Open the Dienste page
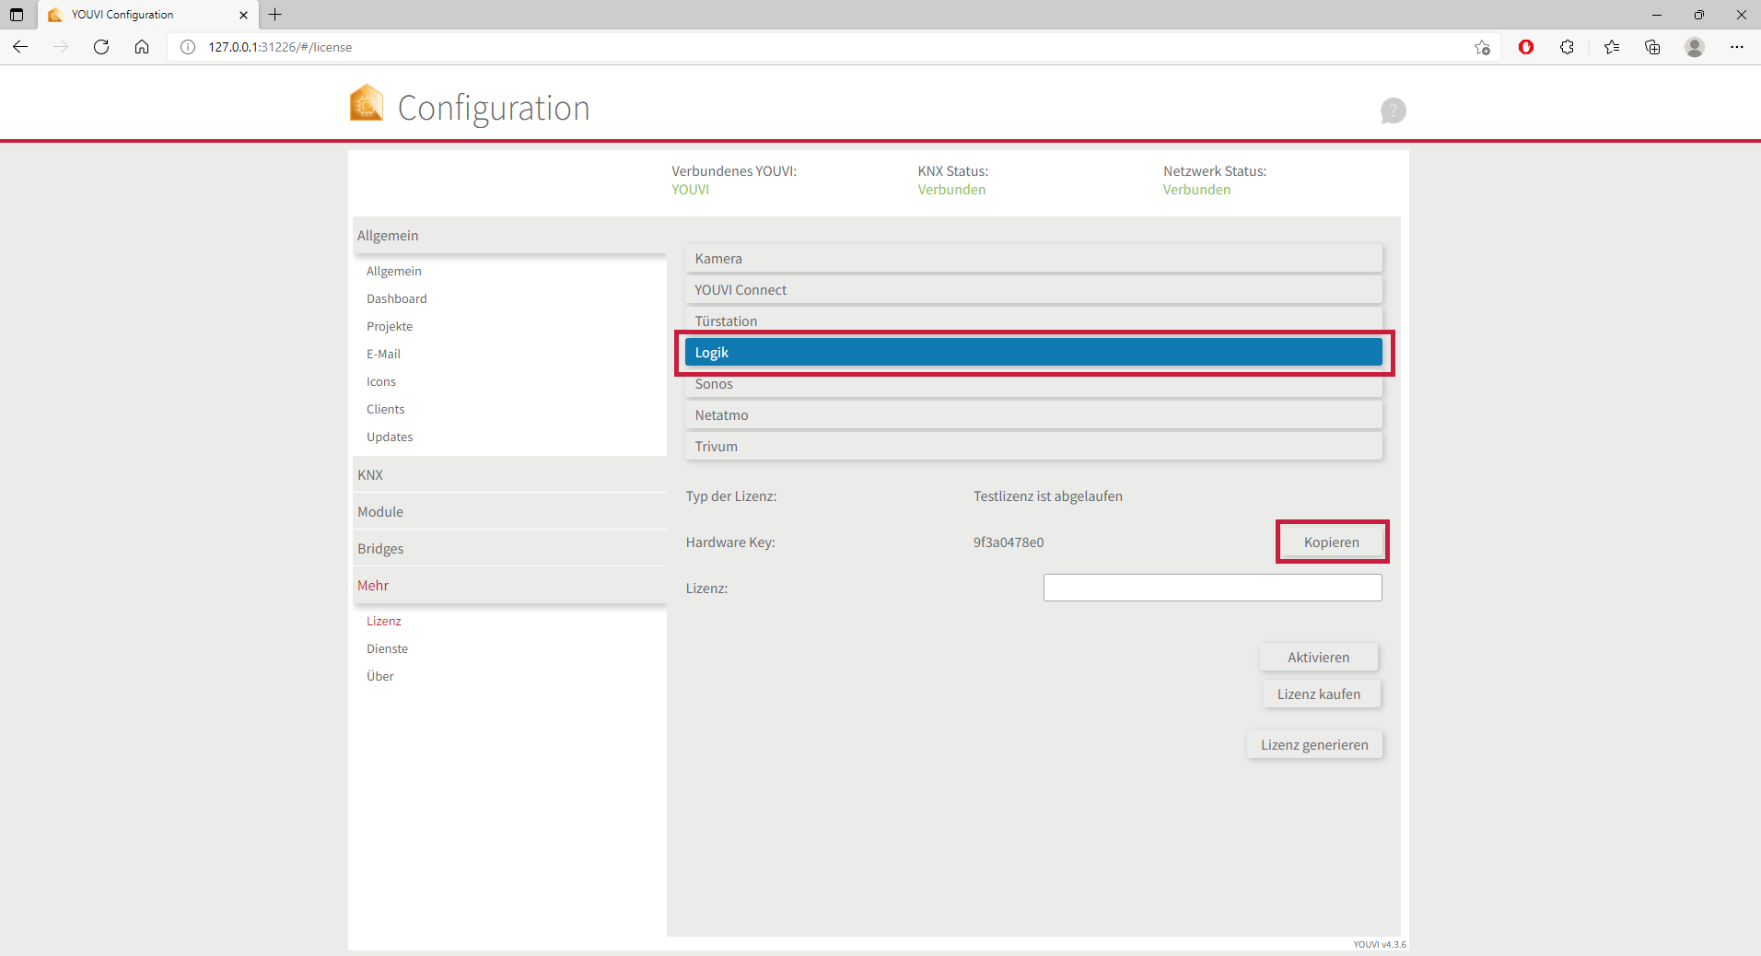This screenshot has width=1761, height=956. (387, 648)
